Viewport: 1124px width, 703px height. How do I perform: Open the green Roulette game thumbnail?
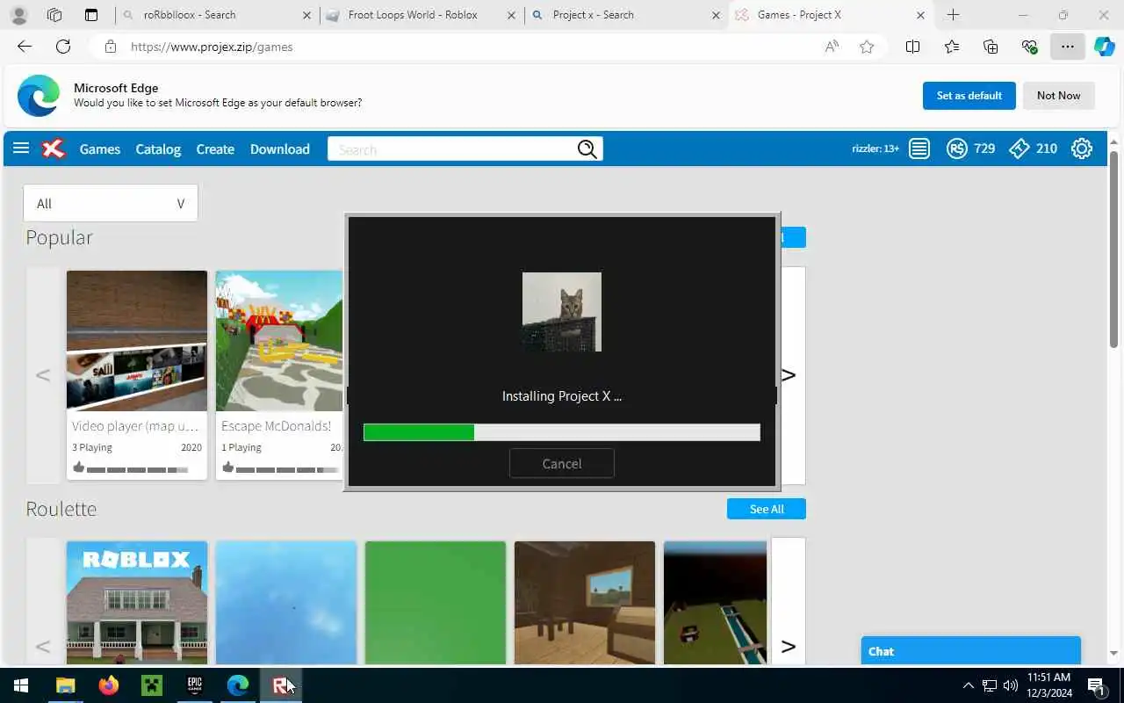[436, 603]
